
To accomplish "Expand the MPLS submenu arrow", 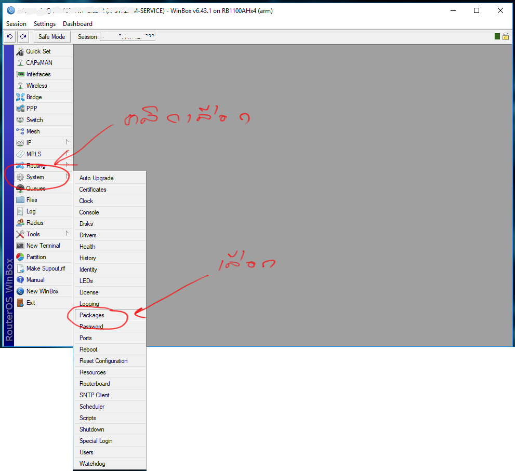I will 67,153.
